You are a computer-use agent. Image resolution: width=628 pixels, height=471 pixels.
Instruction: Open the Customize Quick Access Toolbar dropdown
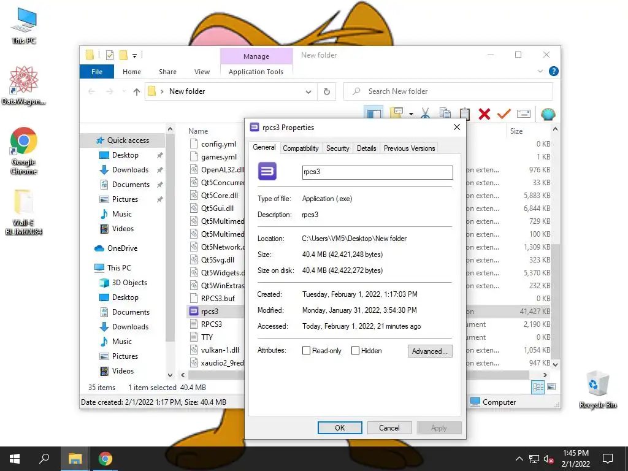(134, 56)
